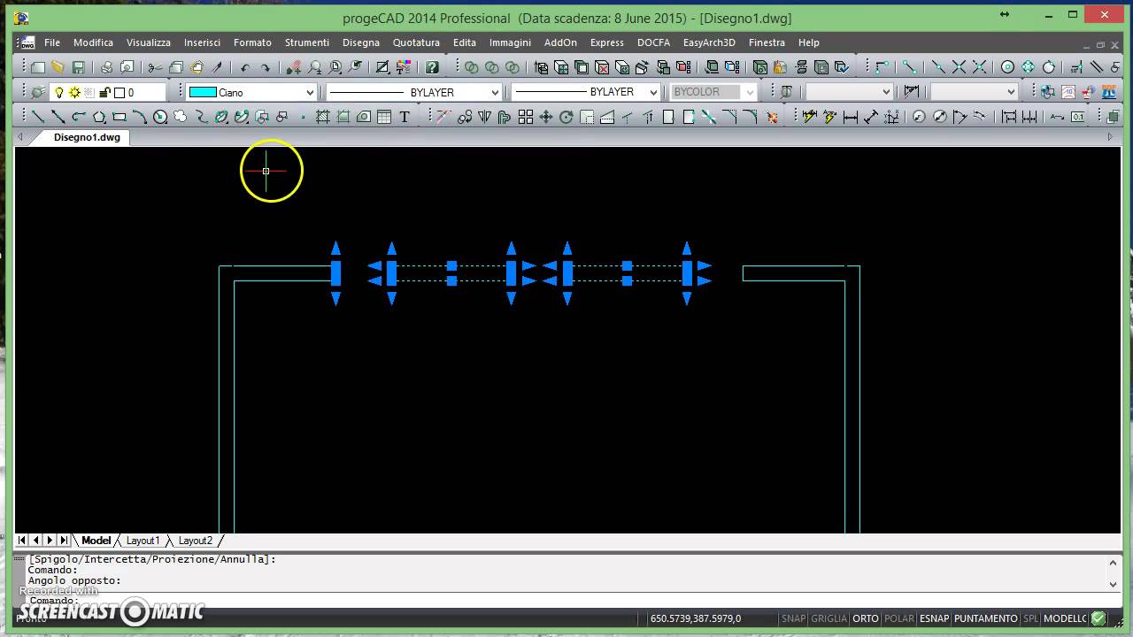Select the Text (T) tool
The width and height of the screenshot is (1133, 637).
405,117
